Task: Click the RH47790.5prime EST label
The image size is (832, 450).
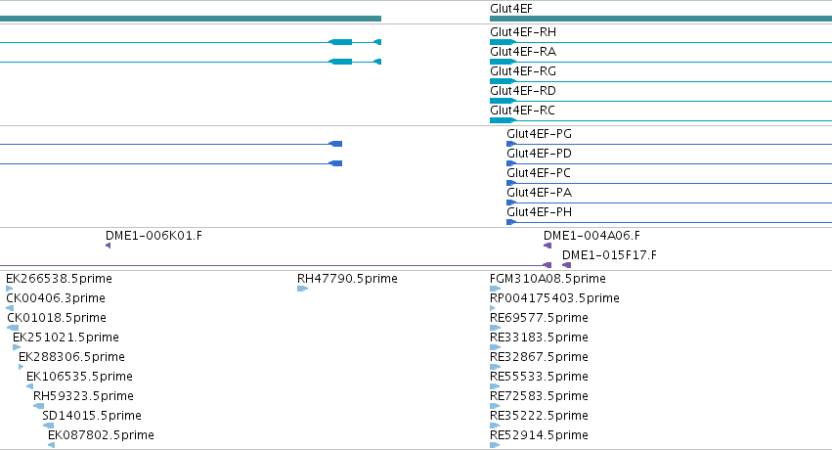Action: pos(347,279)
